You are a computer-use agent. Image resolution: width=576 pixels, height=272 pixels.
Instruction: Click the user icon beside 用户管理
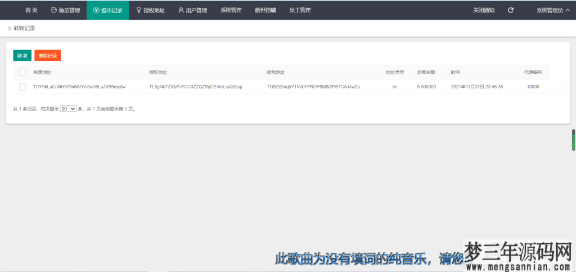[181, 10]
